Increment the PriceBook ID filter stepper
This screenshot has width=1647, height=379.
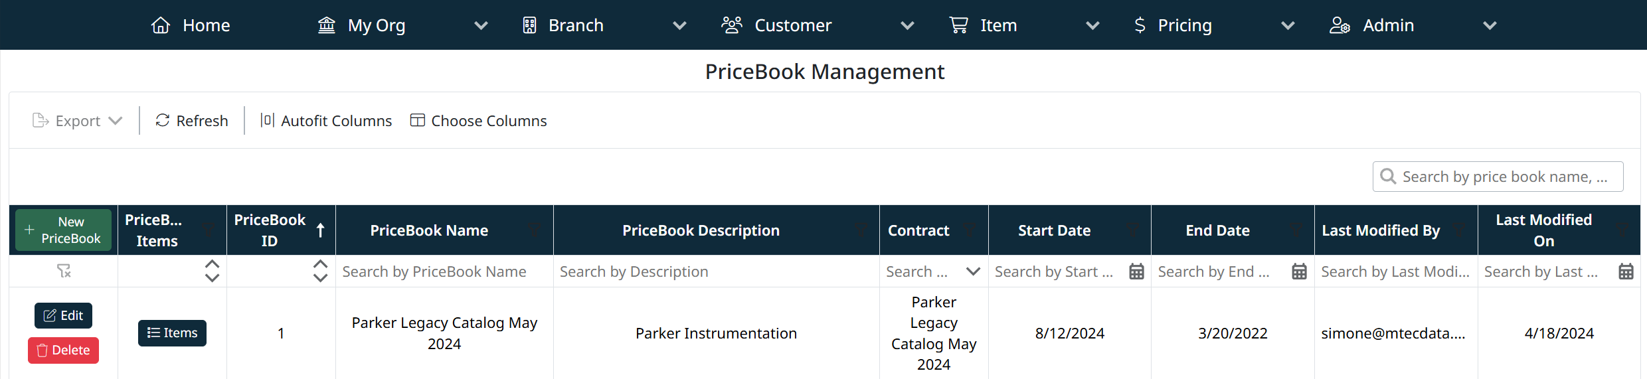(x=320, y=264)
